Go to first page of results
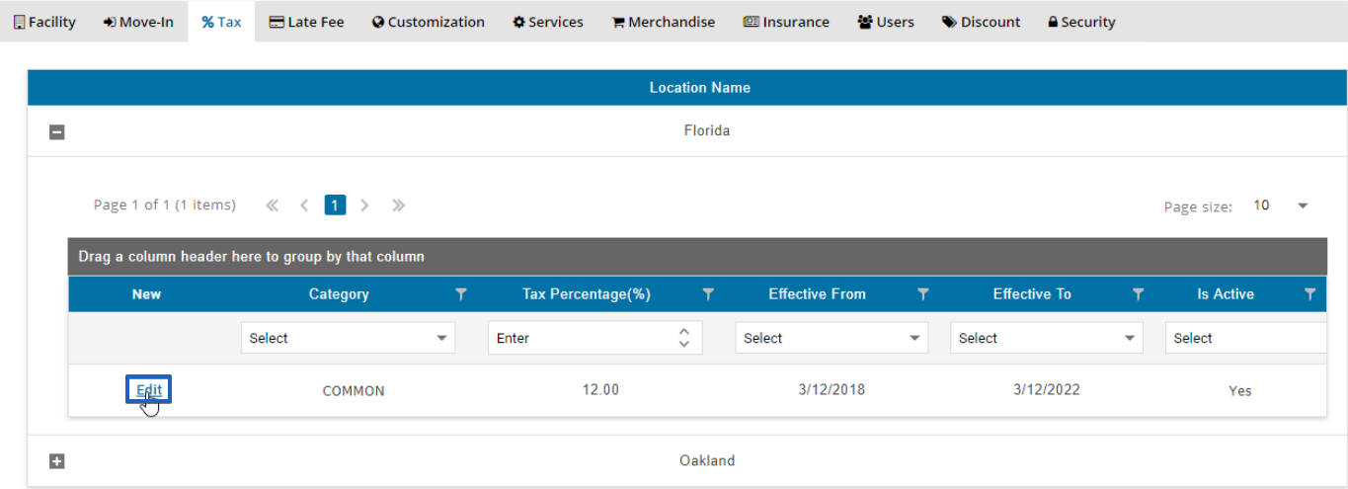Viewport: 1348px width, 489px height. point(273,205)
